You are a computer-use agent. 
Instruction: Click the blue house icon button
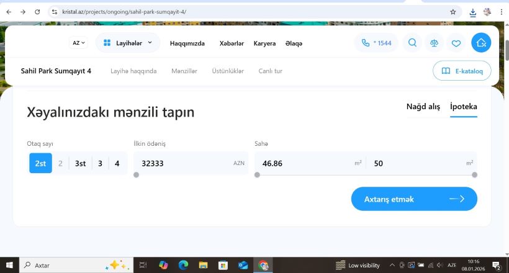481,43
